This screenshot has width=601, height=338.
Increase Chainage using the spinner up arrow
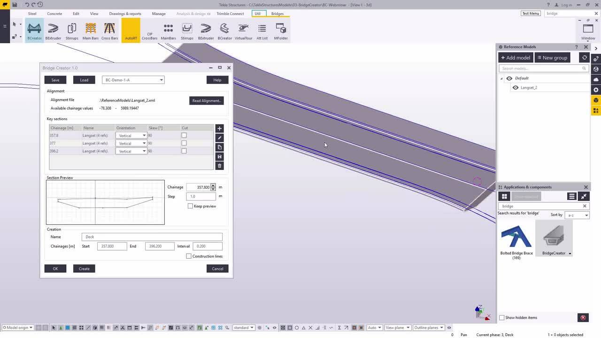coord(213,185)
